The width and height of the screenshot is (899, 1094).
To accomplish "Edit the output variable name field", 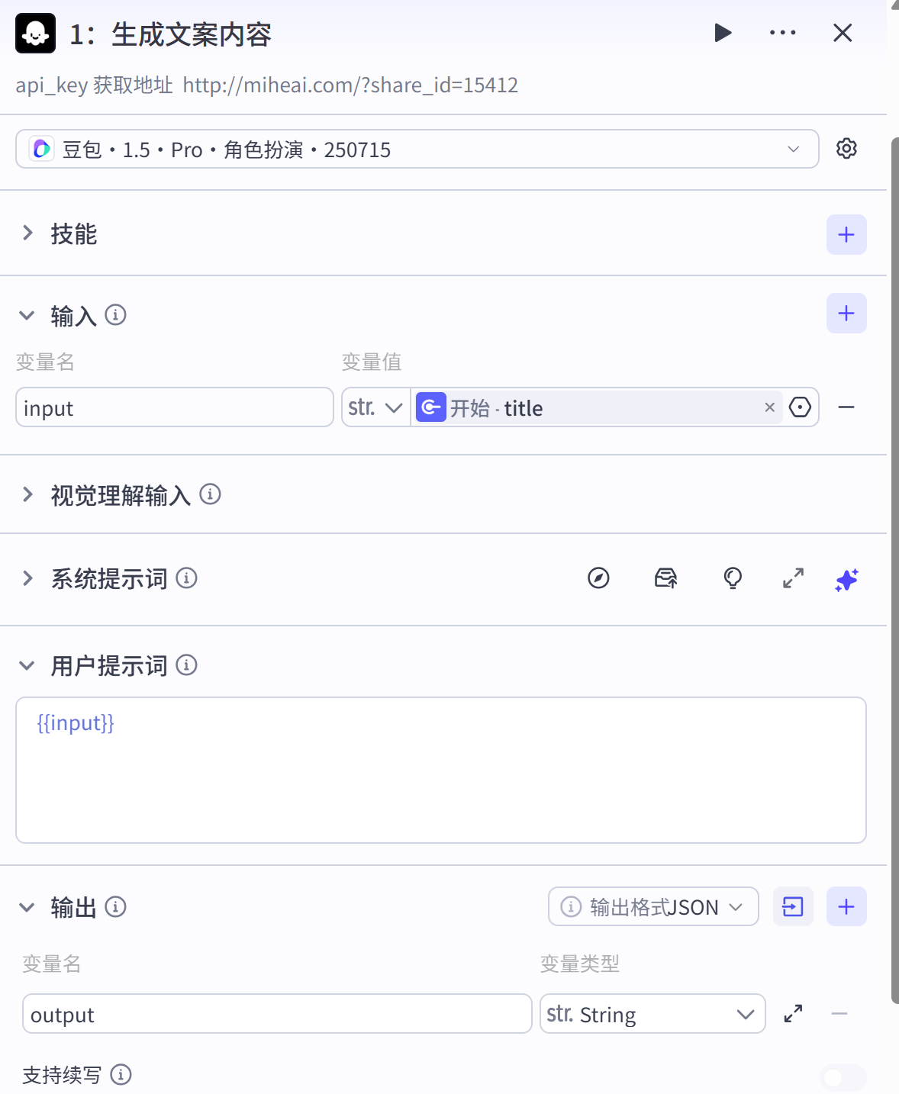I will (277, 1014).
